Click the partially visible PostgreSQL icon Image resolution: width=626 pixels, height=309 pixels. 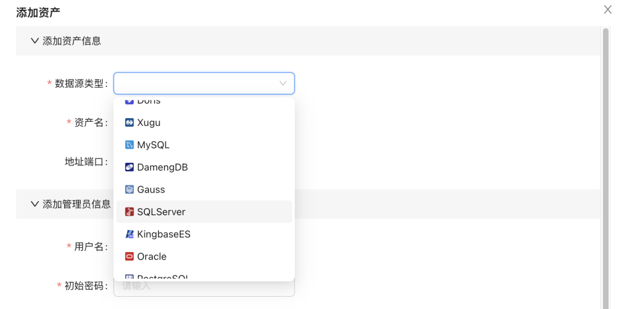click(x=130, y=278)
